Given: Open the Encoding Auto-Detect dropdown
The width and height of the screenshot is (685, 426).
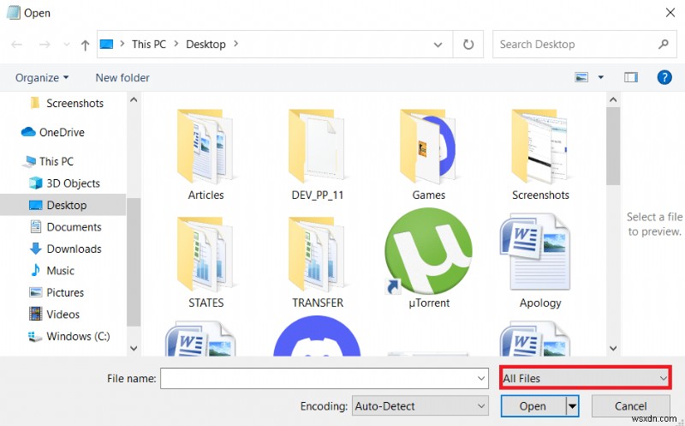Looking at the screenshot, I should click(x=420, y=405).
